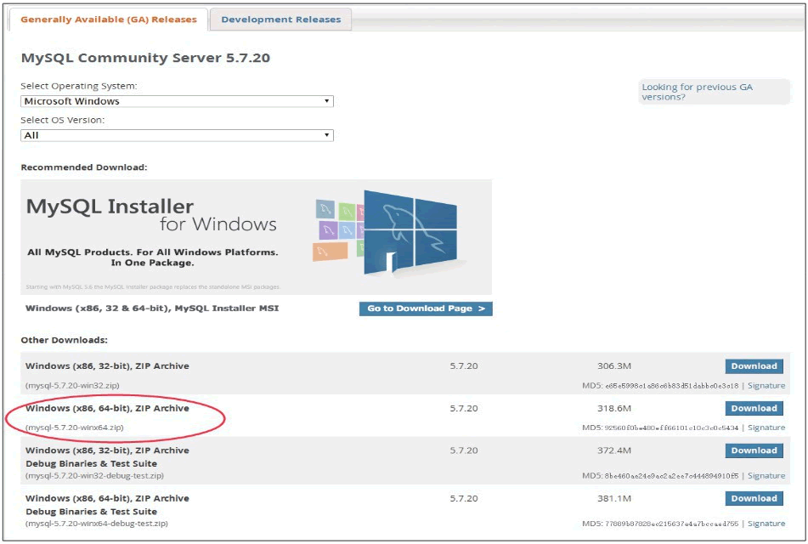
Task: Open the Generally Available (GA) Releases tab
Action: (109, 20)
